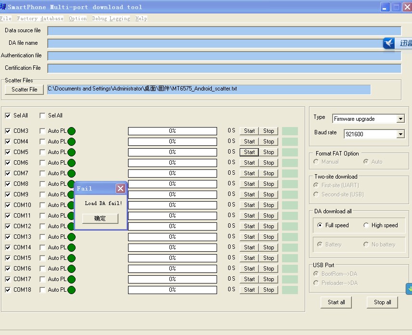Click the app icon in the title bar
This screenshot has width=412, height=335.
3,7
